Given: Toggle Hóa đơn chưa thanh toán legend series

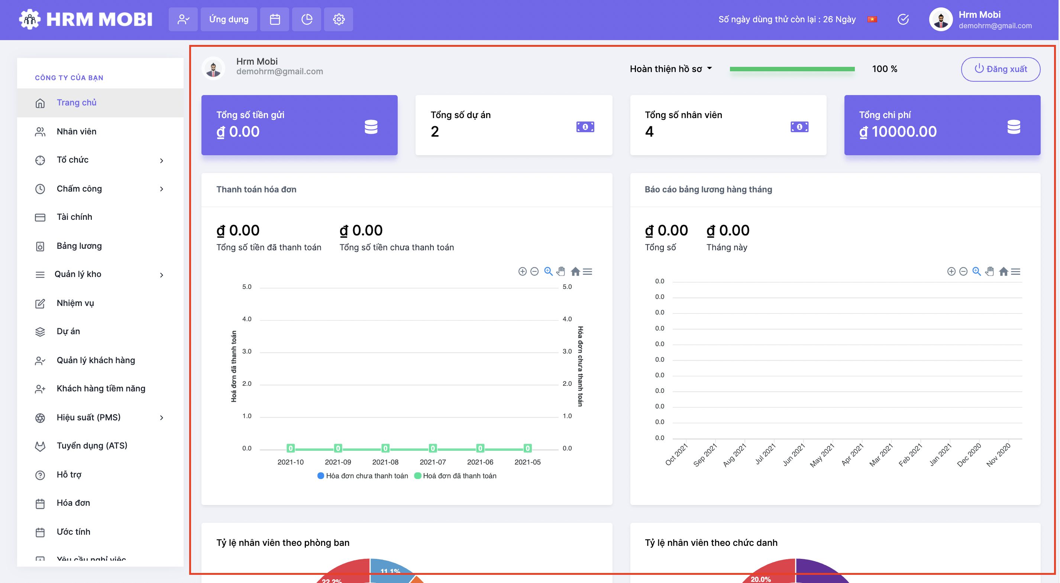Looking at the screenshot, I should coord(362,476).
